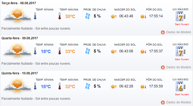Click the Terça-feira - 08.08.2017 heading

point(19,3)
